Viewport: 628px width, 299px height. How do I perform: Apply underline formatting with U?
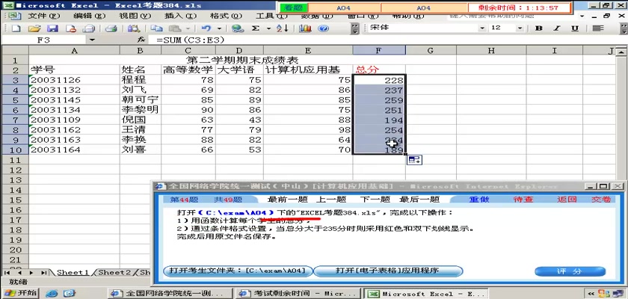(x=575, y=28)
